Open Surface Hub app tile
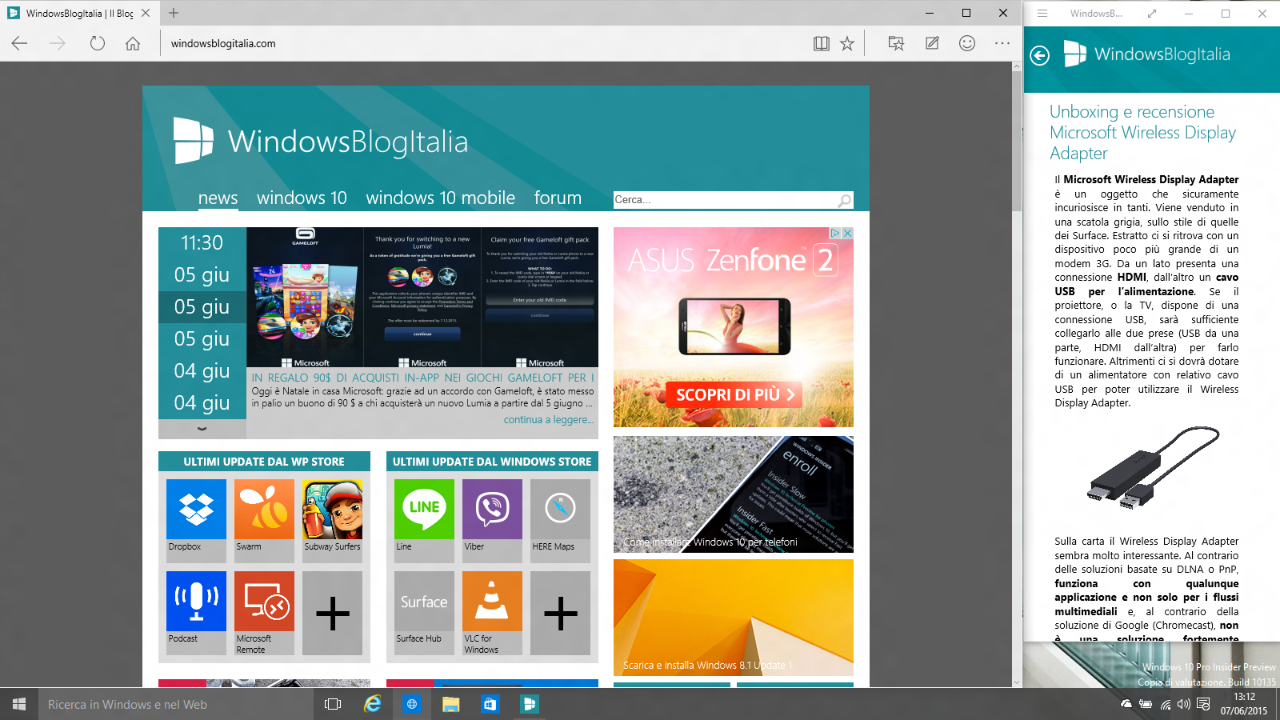 (x=424, y=612)
